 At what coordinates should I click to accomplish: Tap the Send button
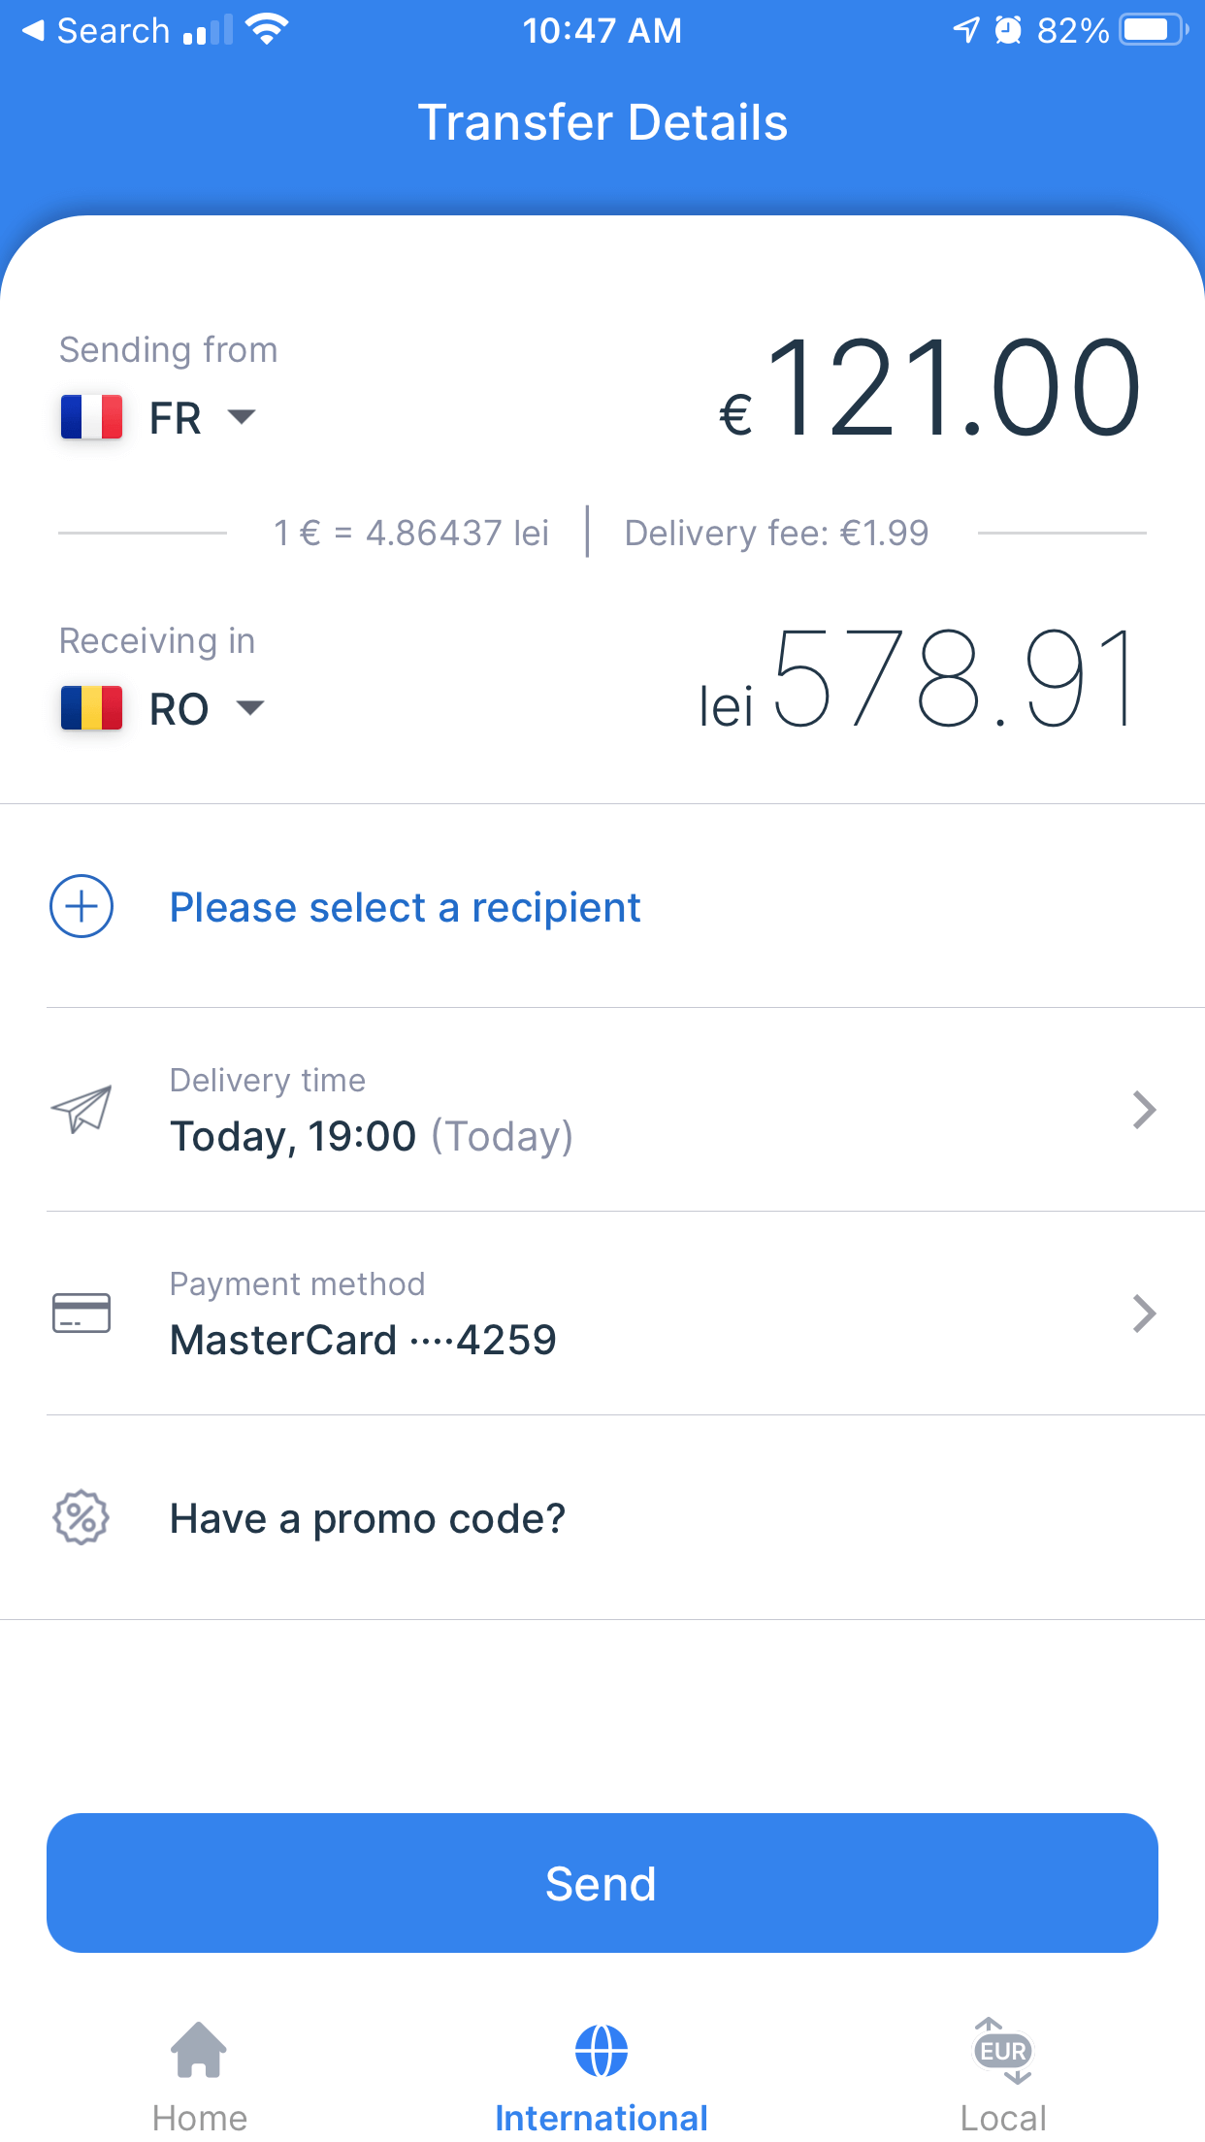click(x=602, y=1883)
